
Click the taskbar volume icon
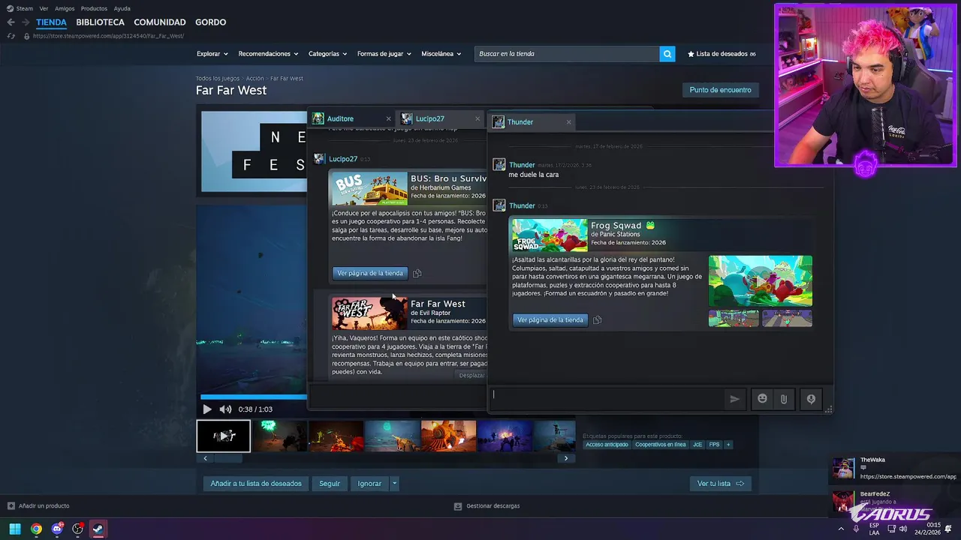[x=905, y=529]
